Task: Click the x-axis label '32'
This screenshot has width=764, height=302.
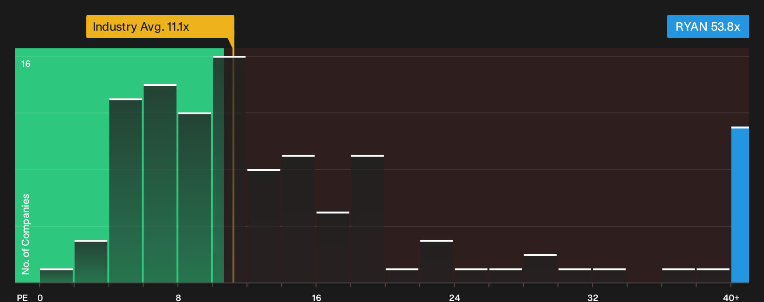Action: [x=593, y=298]
